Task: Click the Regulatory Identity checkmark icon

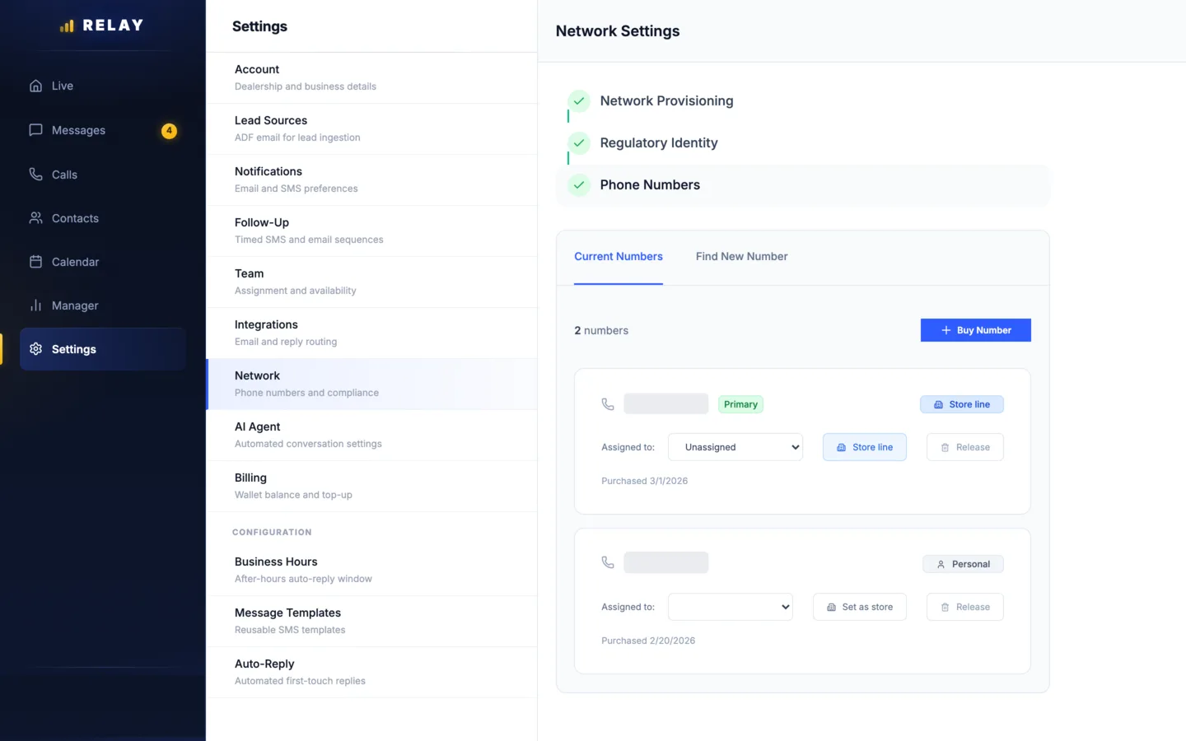Action: click(579, 142)
